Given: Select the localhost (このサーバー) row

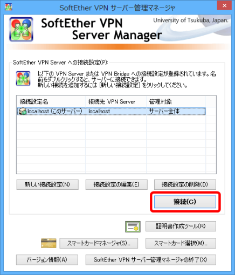Looking at the screenshot, I should coord(112,112).
